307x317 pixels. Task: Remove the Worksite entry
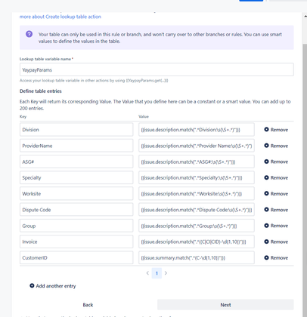coord(276,194)
